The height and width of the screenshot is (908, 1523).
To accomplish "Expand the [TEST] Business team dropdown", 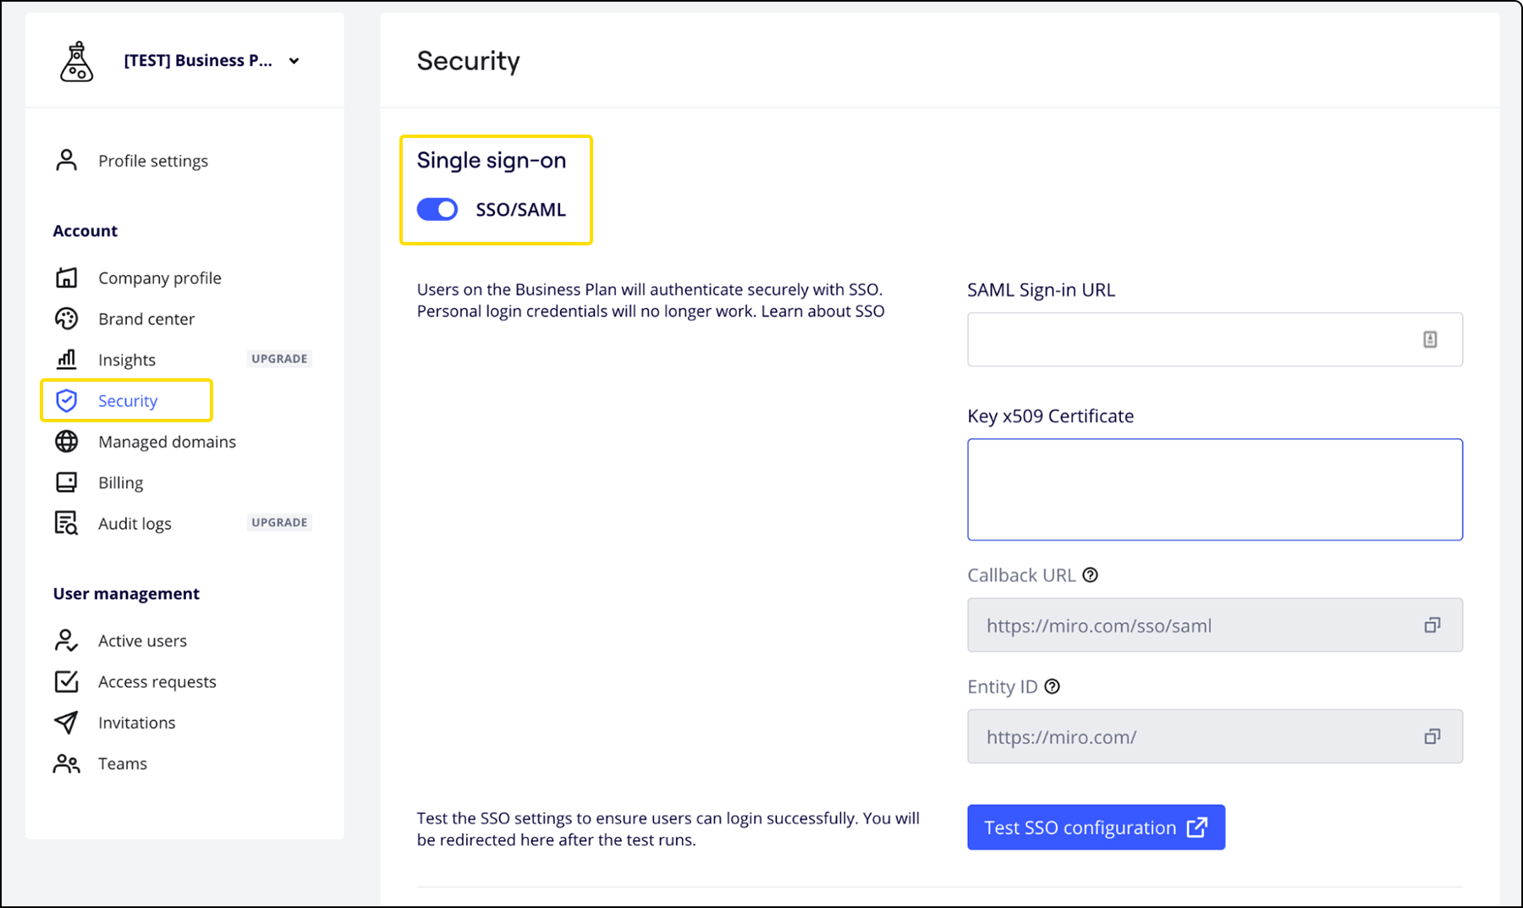I will (294, 61).
